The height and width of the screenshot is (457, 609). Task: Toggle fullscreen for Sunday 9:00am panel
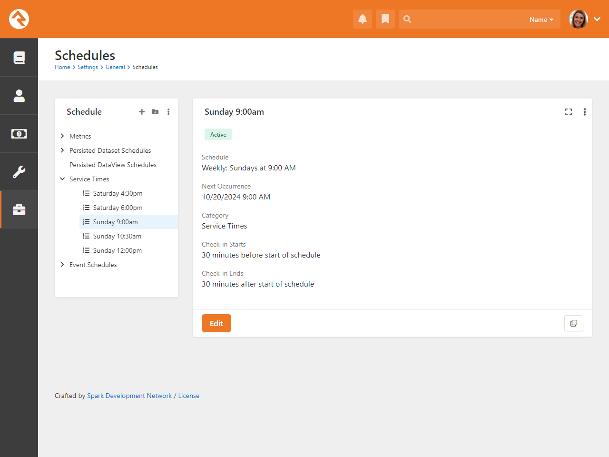569,112
